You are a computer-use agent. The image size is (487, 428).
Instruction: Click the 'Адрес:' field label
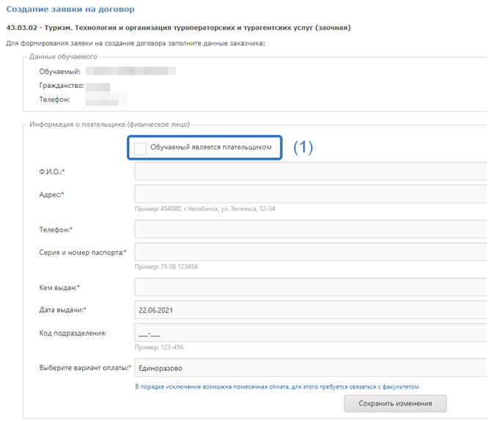tap(51, 194)
